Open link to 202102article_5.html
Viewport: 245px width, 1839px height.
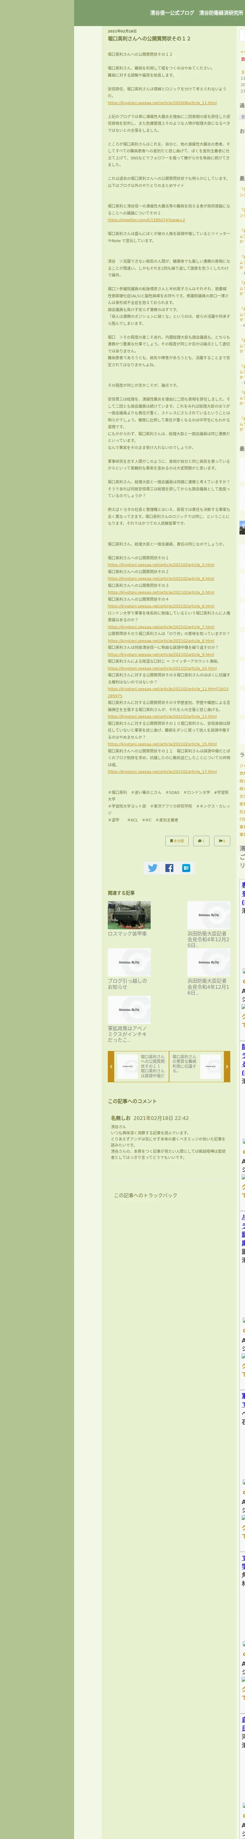161,592
